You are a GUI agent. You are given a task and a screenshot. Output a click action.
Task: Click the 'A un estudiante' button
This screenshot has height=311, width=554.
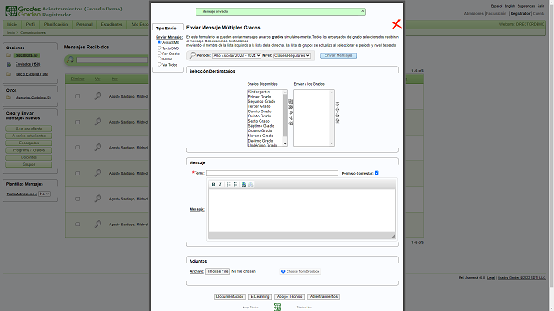click(x=29, y=129)
